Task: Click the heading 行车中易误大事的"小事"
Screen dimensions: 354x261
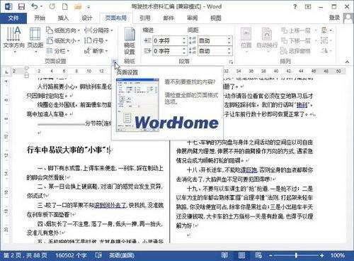Action: coord(69,150)
